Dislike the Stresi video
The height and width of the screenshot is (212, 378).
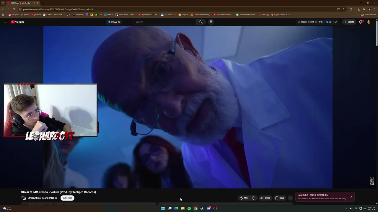253,198
